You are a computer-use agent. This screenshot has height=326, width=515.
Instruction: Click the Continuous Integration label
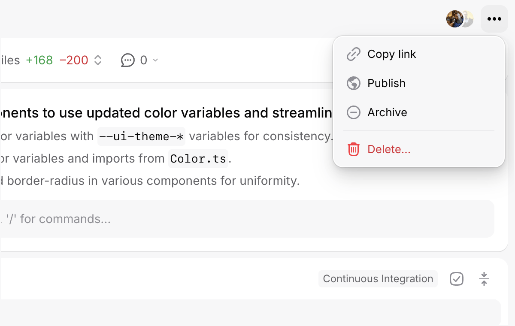[378, 279]
